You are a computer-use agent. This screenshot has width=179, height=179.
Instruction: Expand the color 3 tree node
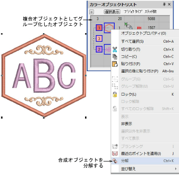tap(93, 38)
